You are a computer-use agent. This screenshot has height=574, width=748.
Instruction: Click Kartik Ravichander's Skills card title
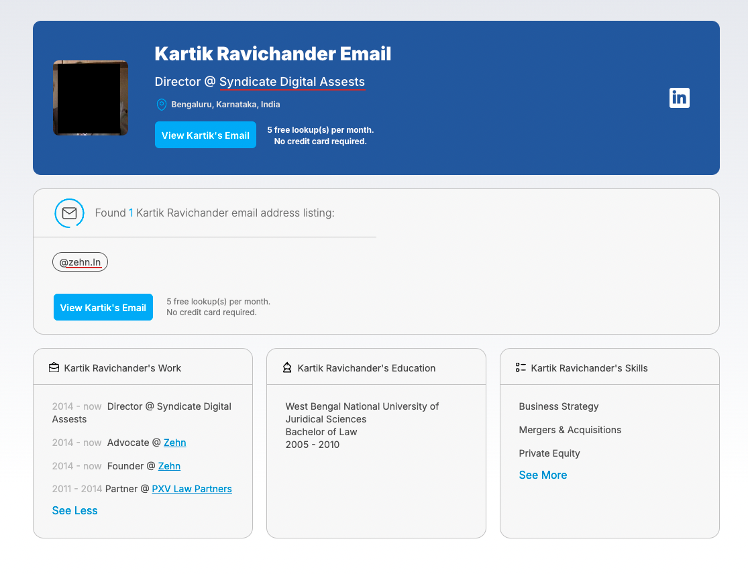click(589, 368)
